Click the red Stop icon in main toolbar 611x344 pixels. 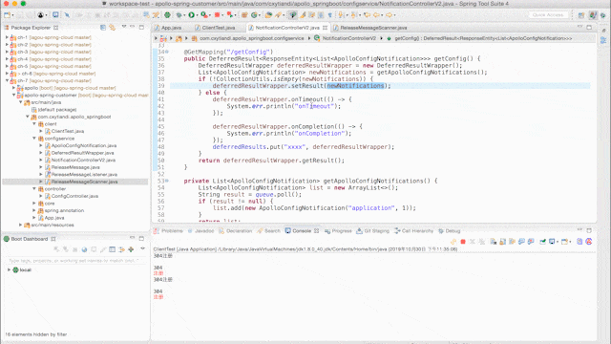(217, 15)
